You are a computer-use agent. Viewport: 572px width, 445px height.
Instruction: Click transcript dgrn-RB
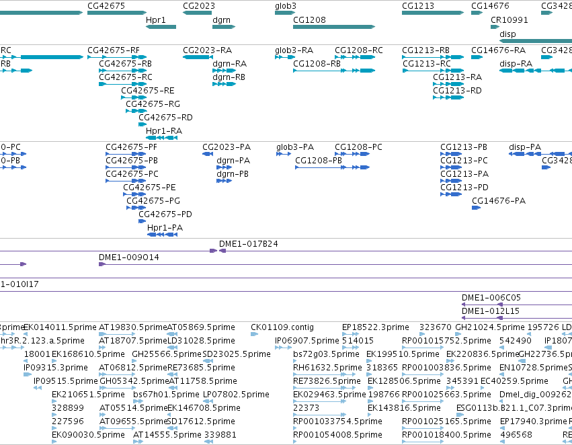[229, 77]
